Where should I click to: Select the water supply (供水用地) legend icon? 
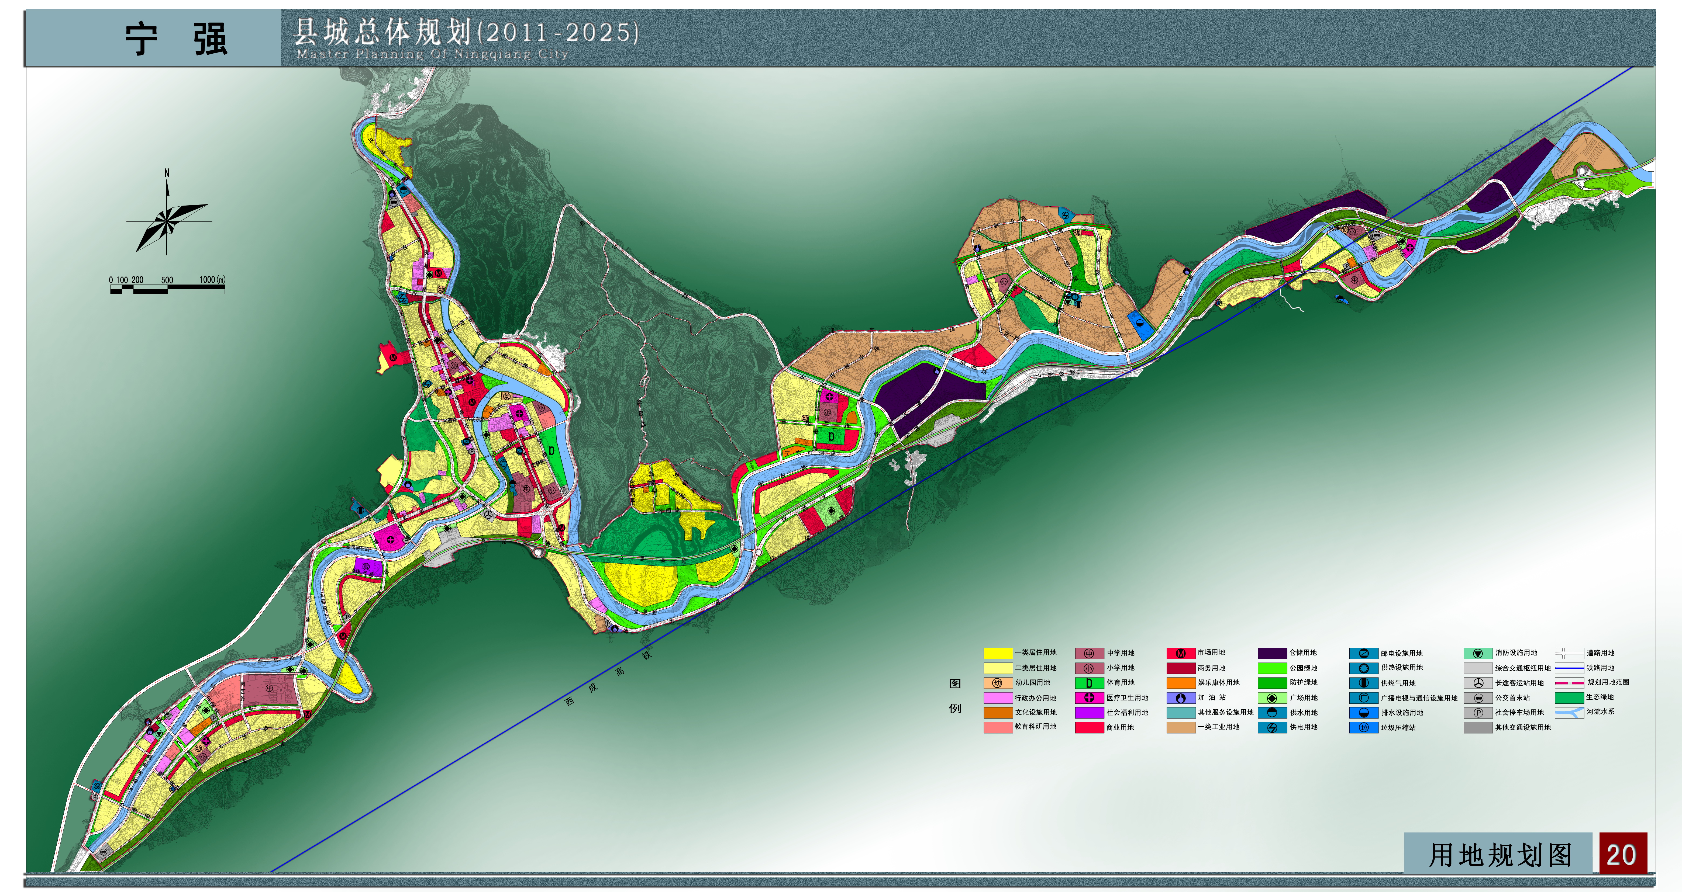(1272, 713)
